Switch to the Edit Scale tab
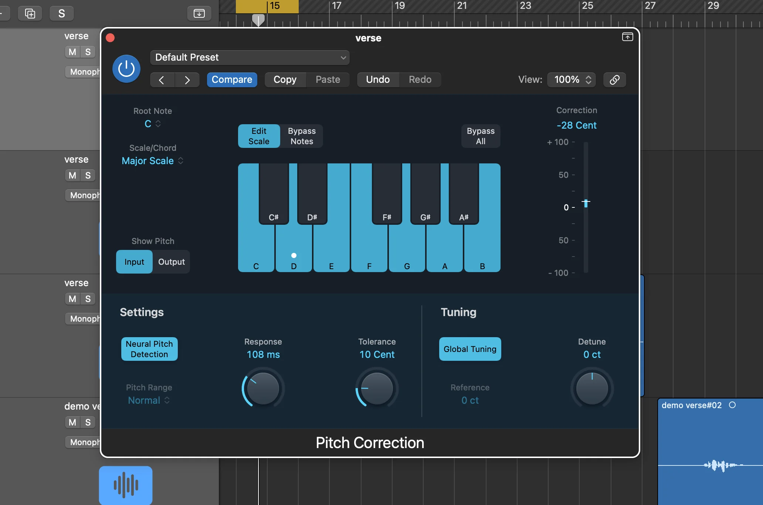The height and width of the screenshot is (505, 763). pyautogui.click(x=258, y=136)
